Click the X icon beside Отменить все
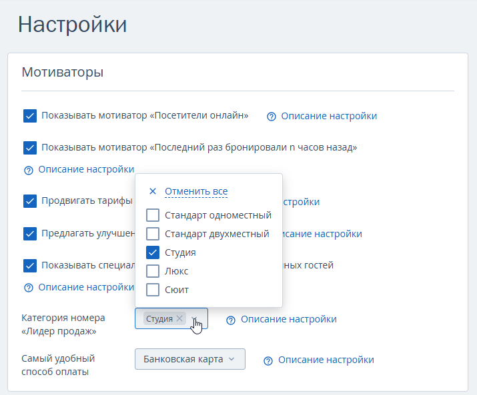Screen dimensions: 477x395 tap(153, 191)
